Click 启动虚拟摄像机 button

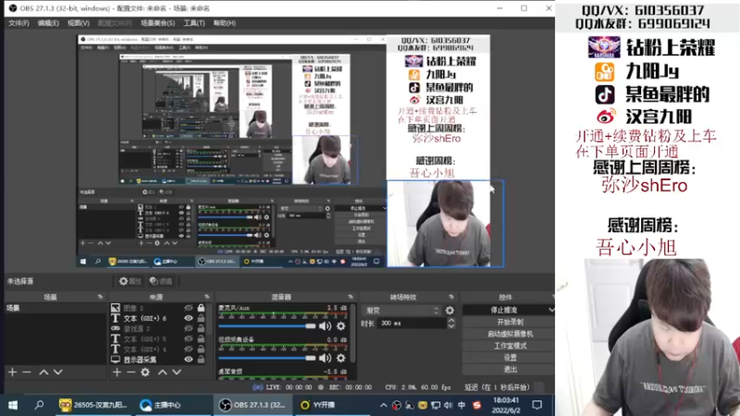[510, 334]
